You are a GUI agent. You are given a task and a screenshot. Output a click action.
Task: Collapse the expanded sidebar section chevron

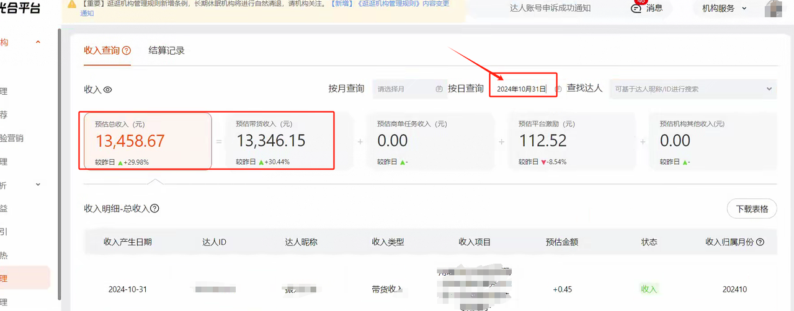[38, 42]
